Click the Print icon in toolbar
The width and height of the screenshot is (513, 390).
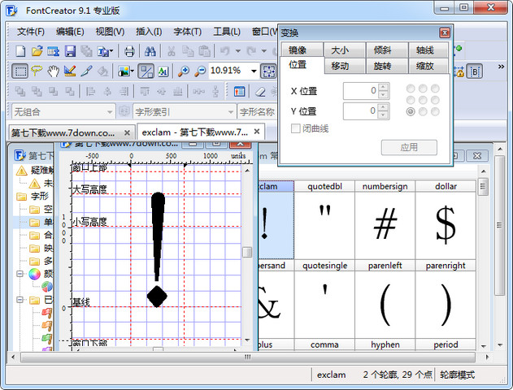129,51
